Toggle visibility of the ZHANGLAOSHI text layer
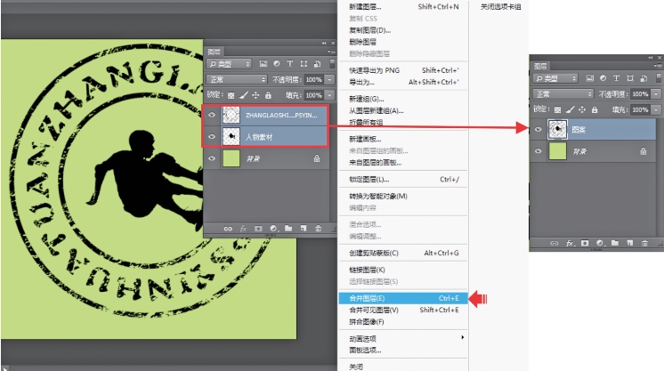 point(211,115)
